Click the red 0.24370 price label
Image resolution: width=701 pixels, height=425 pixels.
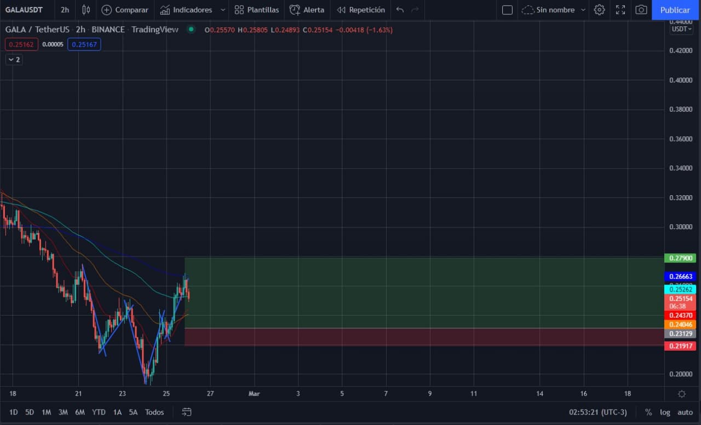point(680,316)
